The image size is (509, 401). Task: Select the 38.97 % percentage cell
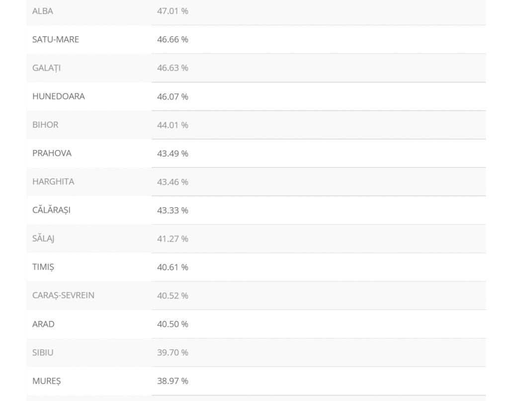click(172, 381)
